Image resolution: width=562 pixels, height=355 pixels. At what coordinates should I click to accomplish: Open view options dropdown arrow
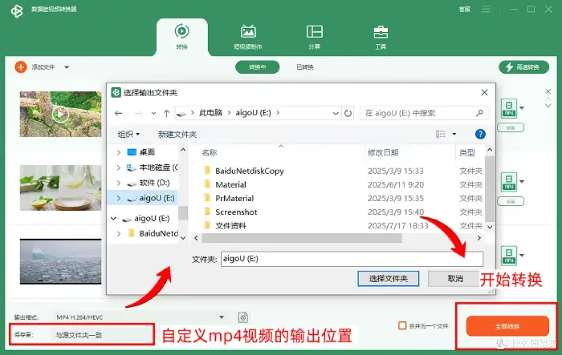pos(454,134)
